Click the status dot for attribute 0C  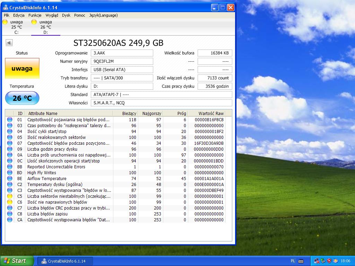coord(10,161)
